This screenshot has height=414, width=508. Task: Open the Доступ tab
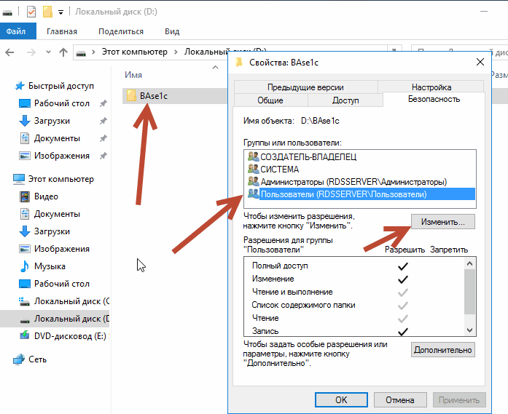345,100
